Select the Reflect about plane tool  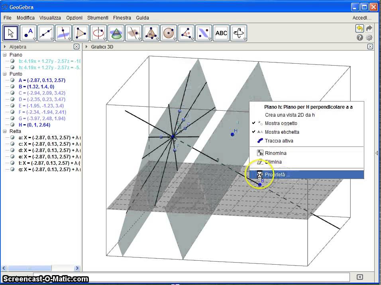203,33
